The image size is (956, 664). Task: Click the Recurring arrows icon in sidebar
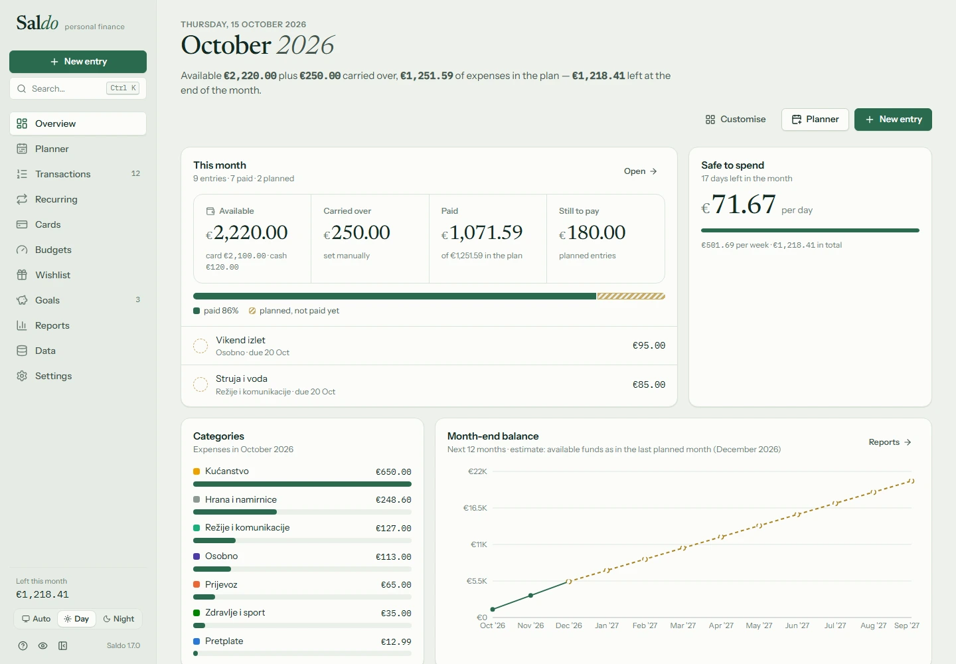[x=22, y=199]
